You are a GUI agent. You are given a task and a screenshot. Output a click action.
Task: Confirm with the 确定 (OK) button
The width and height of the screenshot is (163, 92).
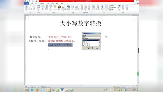pyautogui.click(x=89, y=48)
